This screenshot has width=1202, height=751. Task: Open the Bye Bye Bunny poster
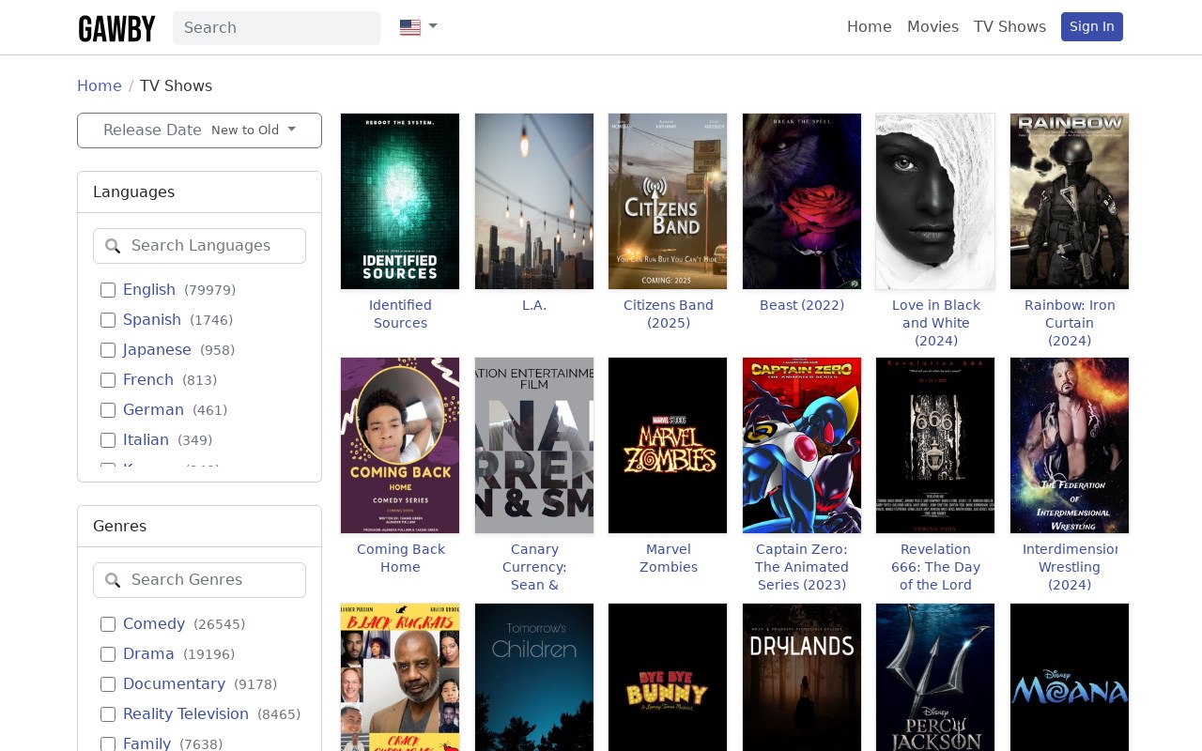(668, 677)
